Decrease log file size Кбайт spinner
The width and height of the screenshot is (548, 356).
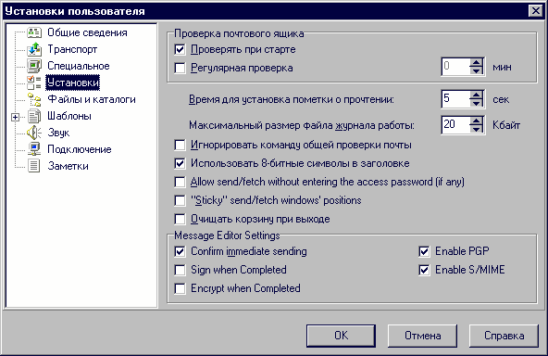[476, 129]
